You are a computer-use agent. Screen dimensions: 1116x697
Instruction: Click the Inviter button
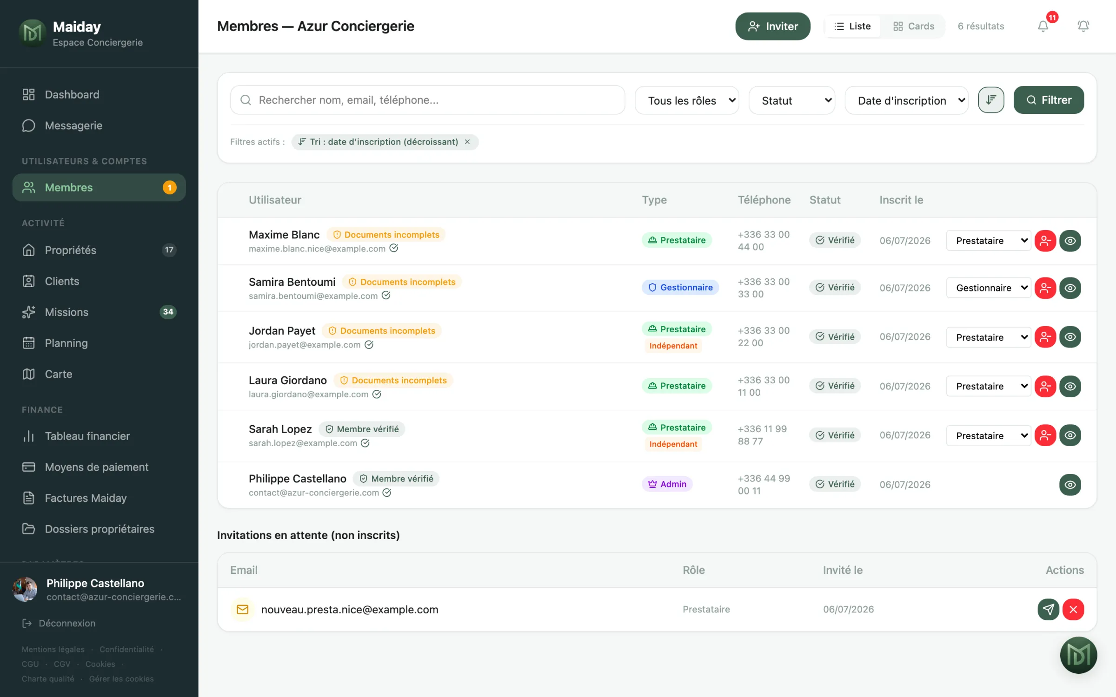(x=773, y=26)
